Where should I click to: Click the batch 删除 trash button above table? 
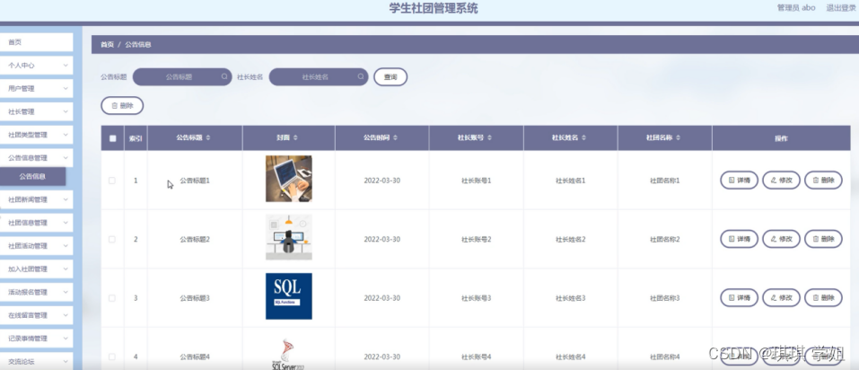[122, 106]
